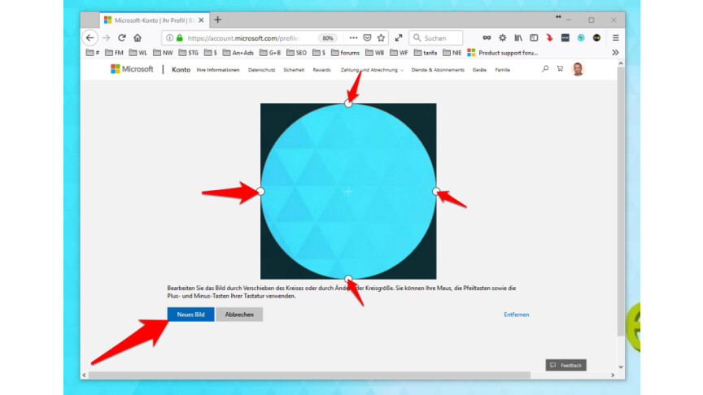This screenshot has height=395, width=703.
Task: Open the account profile picture menu
Action: click(578, 69)
